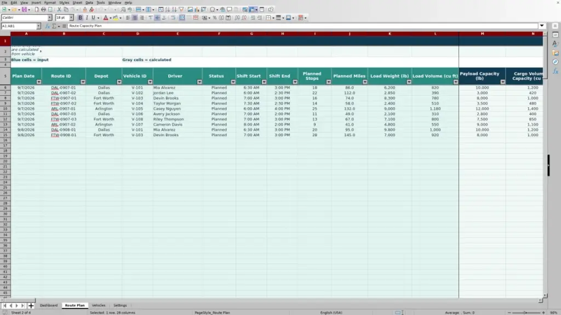Click the sidebar settings hamburger icon
Screen dimensions: 561x315
pyautogui.click(x=556, y=26)
